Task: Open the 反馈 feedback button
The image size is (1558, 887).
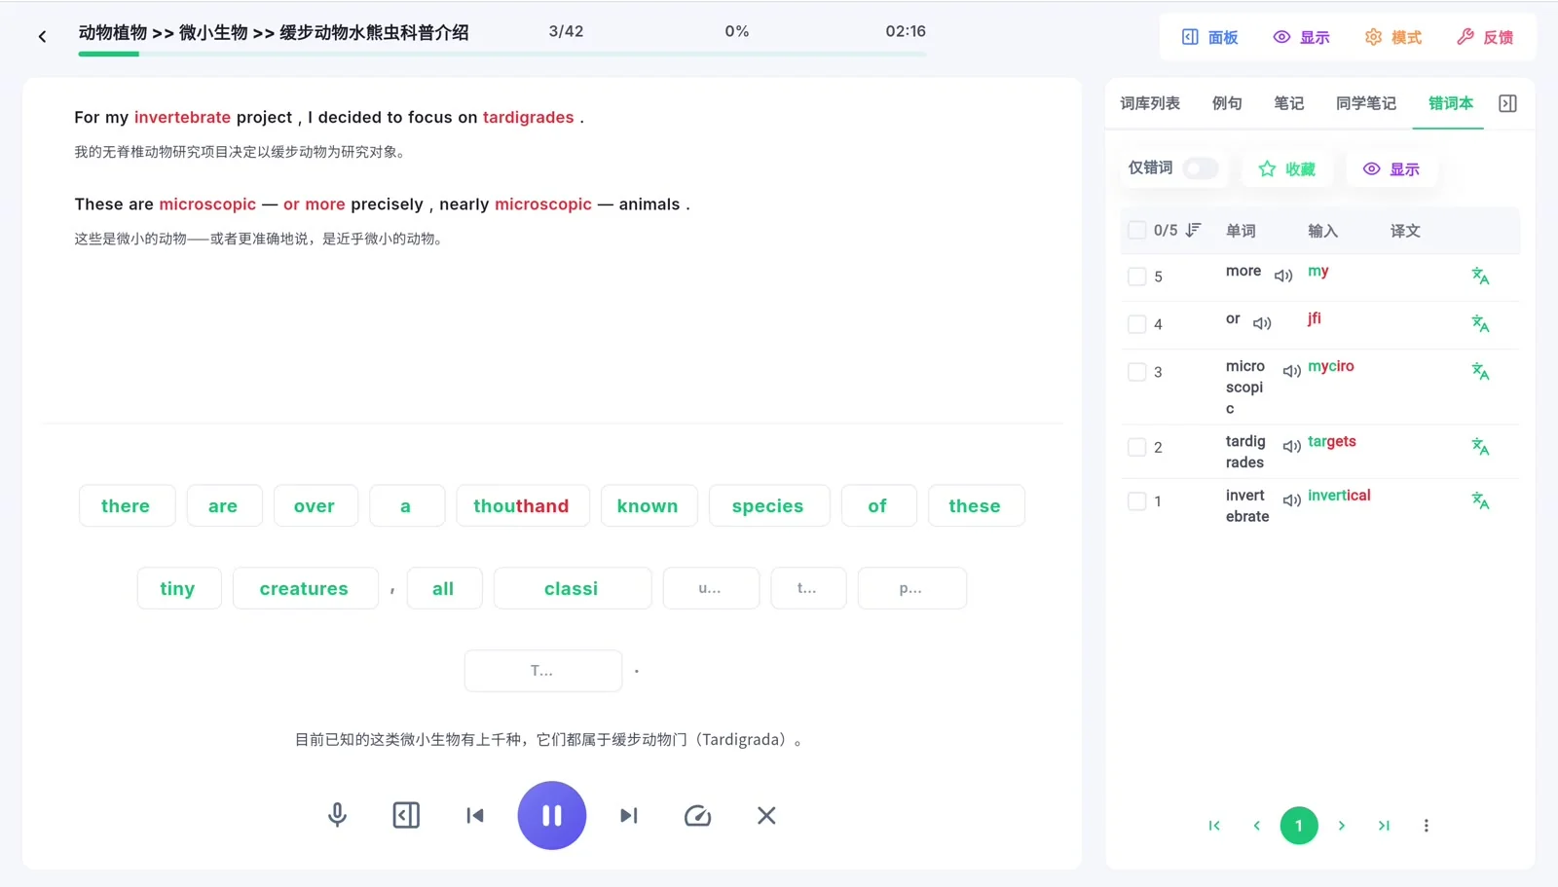Action: (x=1485, y=37)
